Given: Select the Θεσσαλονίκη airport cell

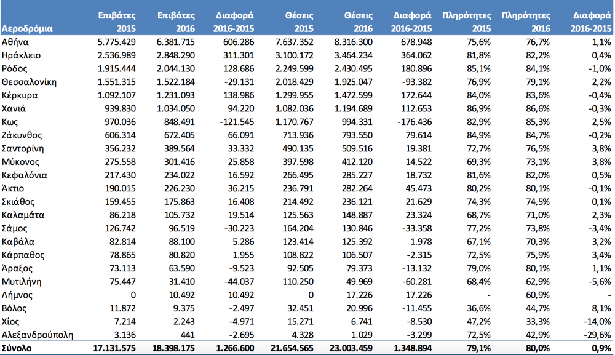Looking at the screenshot, I should click(29, 82).
